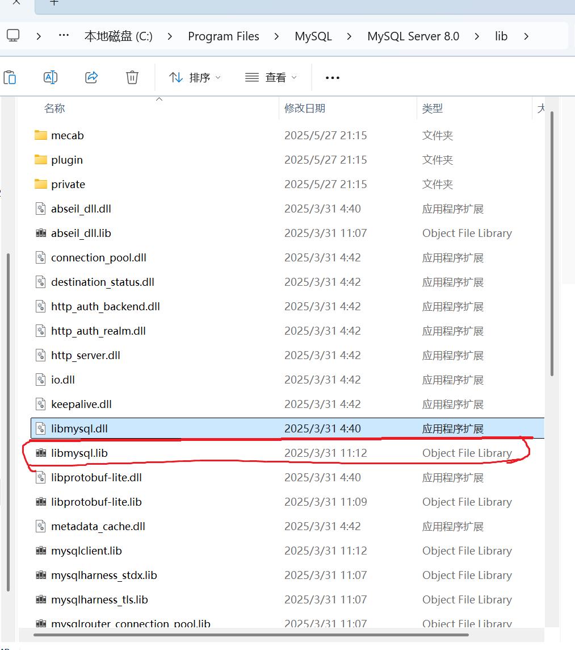Image resolution: width=575 pixels, height=650 pixels.
Task: Click the navigation pane vertical scrollbar
Action: (x=9, y=422)
